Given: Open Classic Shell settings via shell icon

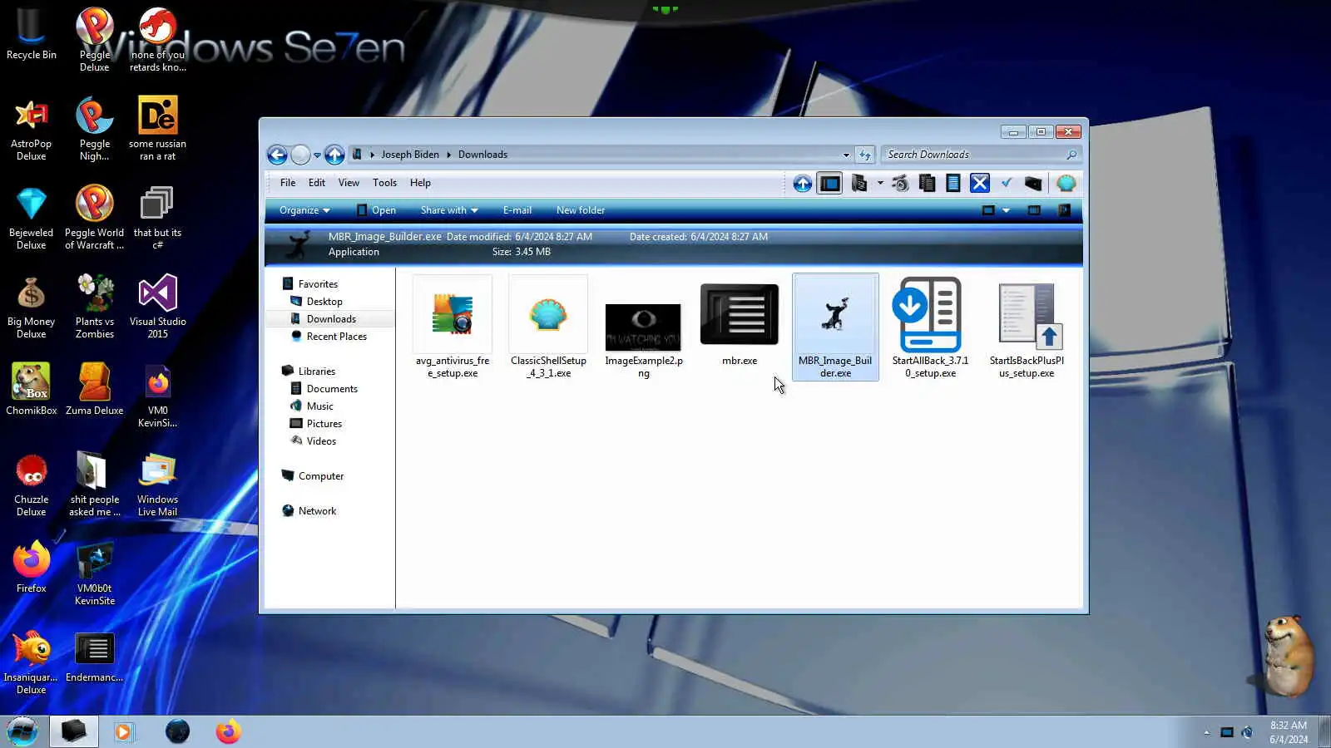Looking at the screenshot, I should point(1066,184).
